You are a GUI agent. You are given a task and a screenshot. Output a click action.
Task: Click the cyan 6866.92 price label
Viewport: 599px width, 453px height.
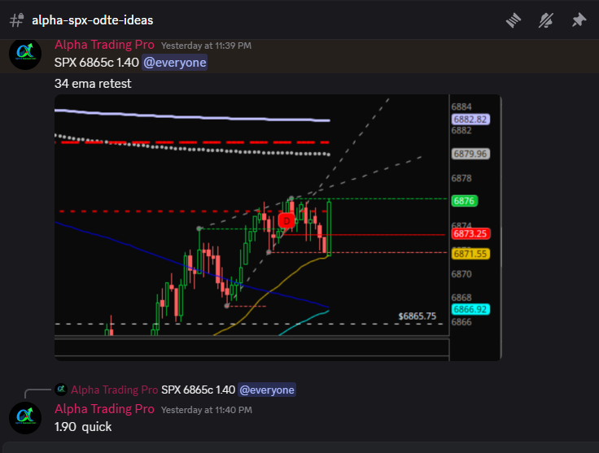click(470, 309)
